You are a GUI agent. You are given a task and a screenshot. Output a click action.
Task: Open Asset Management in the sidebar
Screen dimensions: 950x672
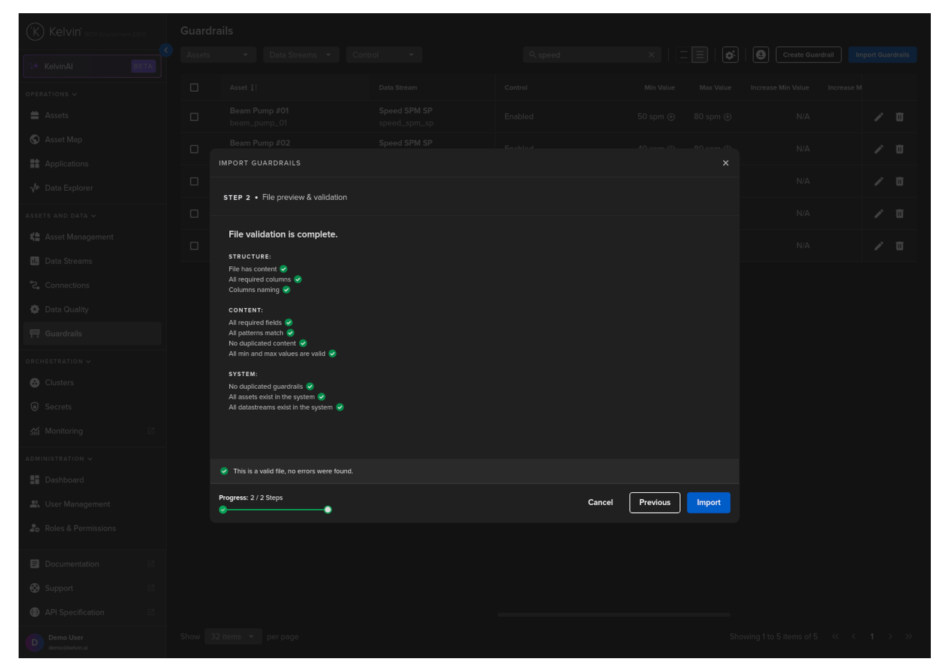(79, 237)
